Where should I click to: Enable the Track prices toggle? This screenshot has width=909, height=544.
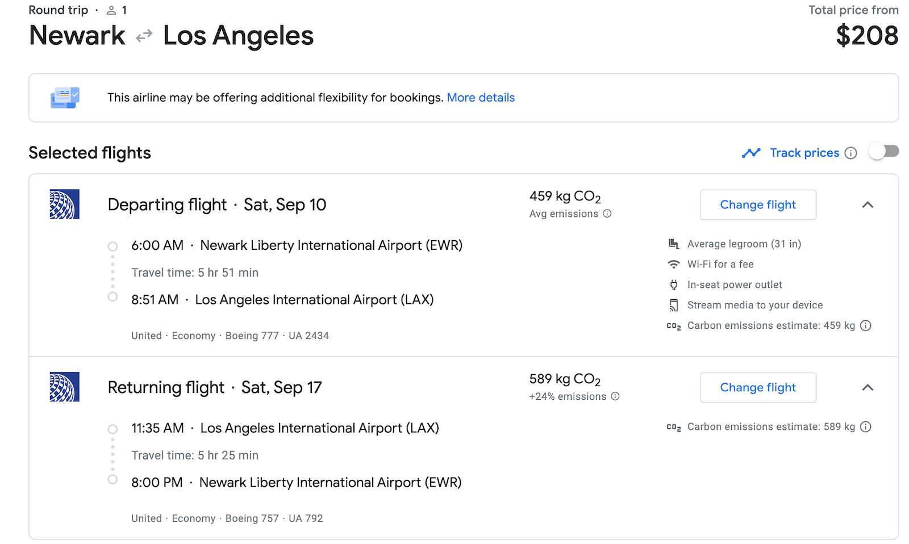(883, 152)
